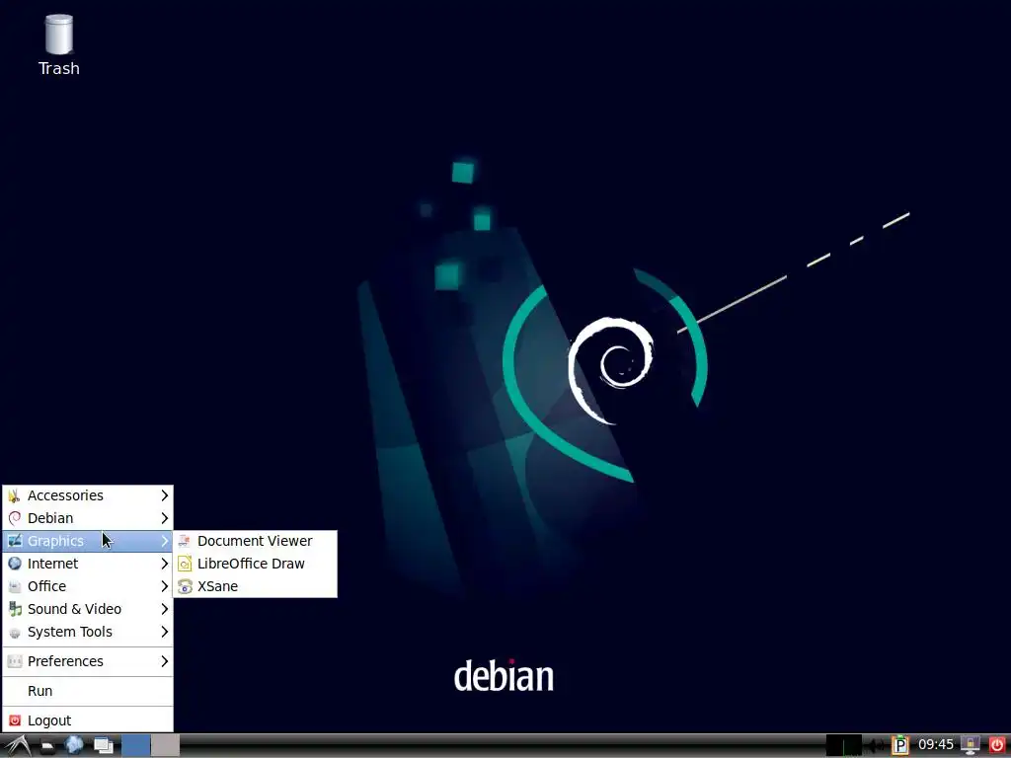
Task: Click the Preferences category icon
Action: [x=14, y=661]
